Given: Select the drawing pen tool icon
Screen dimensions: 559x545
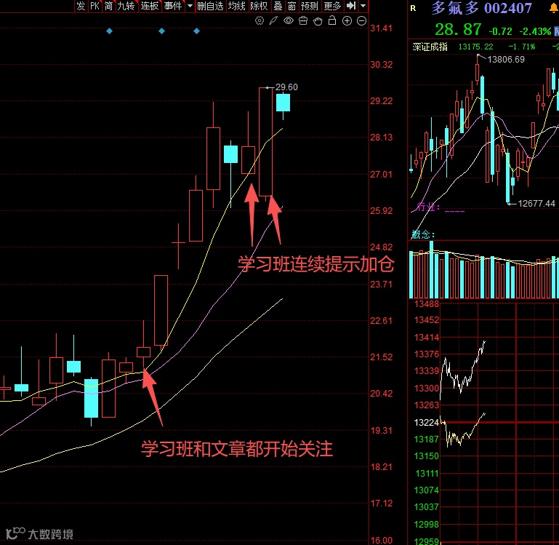Looking at the screenshot, I should (273, 20).
